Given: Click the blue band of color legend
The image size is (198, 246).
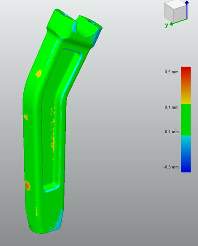Looking at the screenshot, I should click(186, 154).
